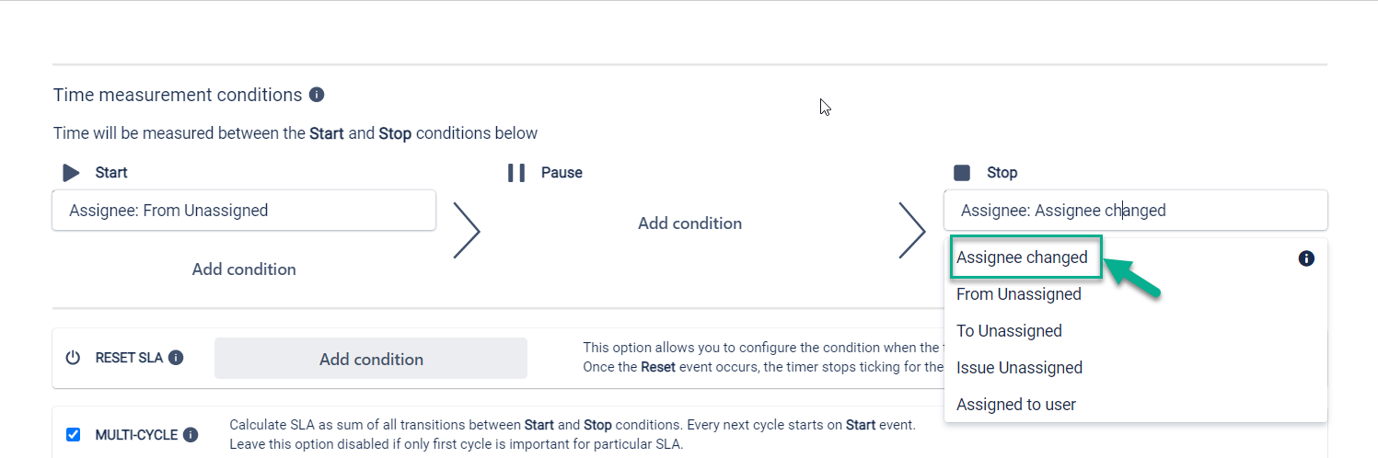
Task: Click Add condition button for RESET SLA
Action: [x=371, y=359]
